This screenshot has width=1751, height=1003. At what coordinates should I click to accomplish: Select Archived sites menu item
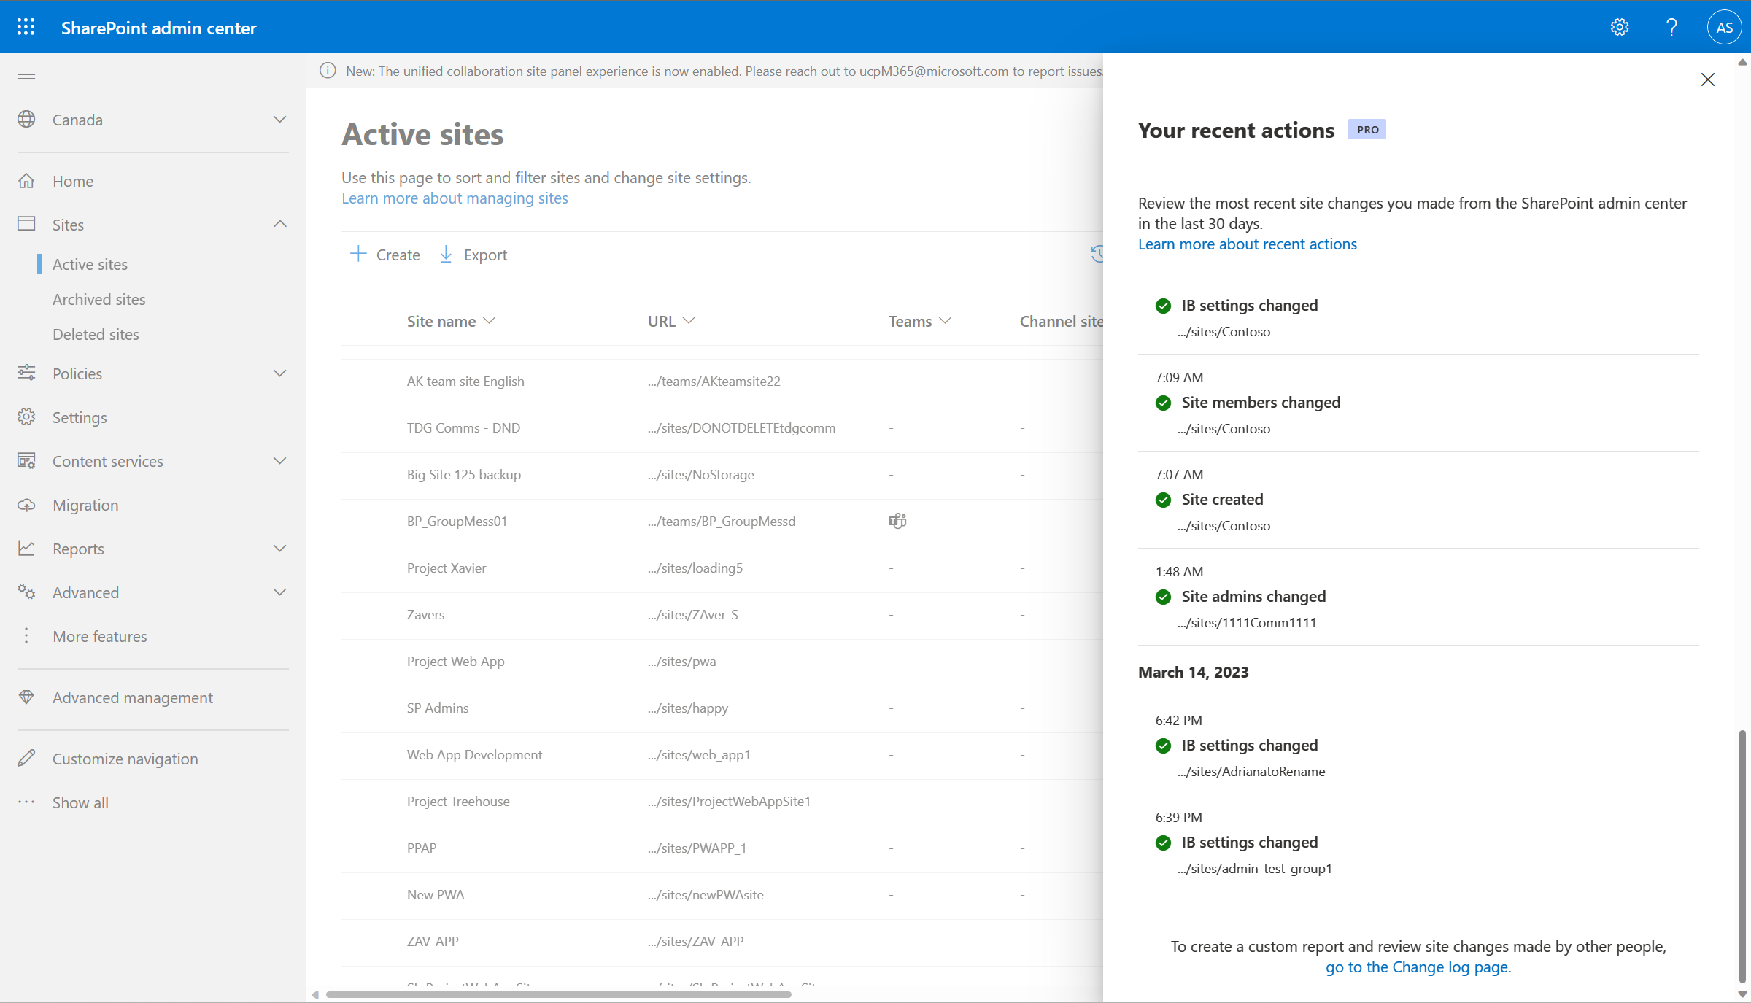pos(98,298)
